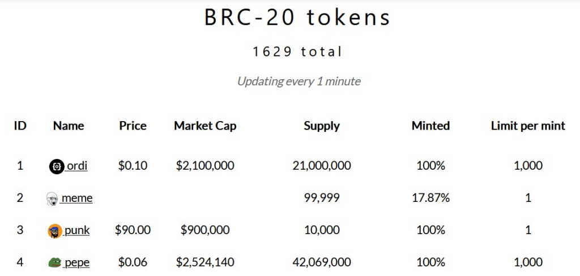
Task: Click the Market Cap column header
Action: pos(205,126)
